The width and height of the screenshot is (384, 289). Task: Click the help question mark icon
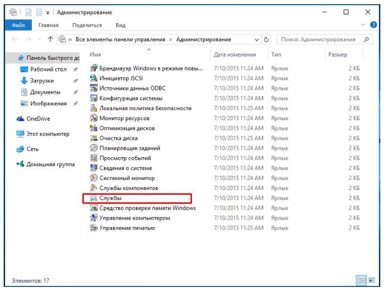coord(373,25)
